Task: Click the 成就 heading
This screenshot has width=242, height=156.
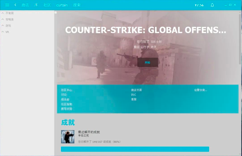Action: pos(68,123)
